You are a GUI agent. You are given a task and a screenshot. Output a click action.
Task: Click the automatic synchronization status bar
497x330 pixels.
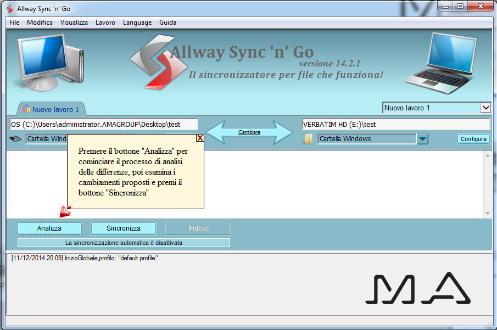pyautogui.click(x=124, y=243)
